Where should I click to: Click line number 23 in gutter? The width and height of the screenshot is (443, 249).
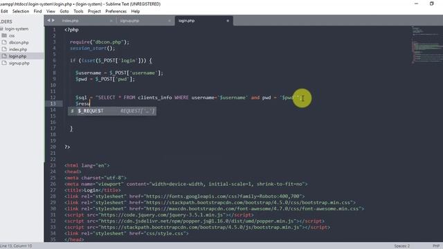53,165
